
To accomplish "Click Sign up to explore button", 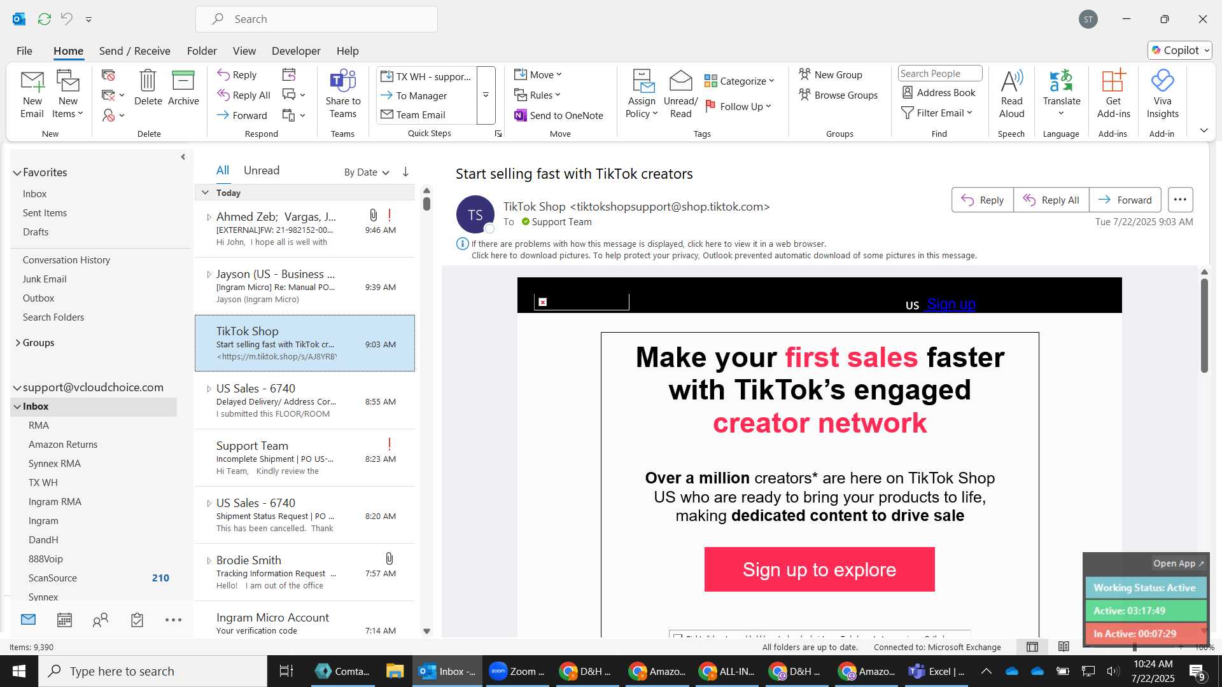I will (x=819, y=569).
